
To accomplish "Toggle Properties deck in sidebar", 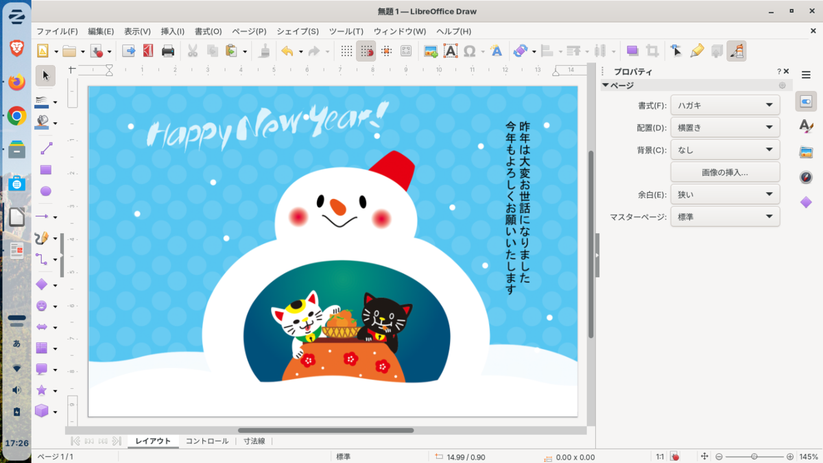I will click(x=806, y=102).
